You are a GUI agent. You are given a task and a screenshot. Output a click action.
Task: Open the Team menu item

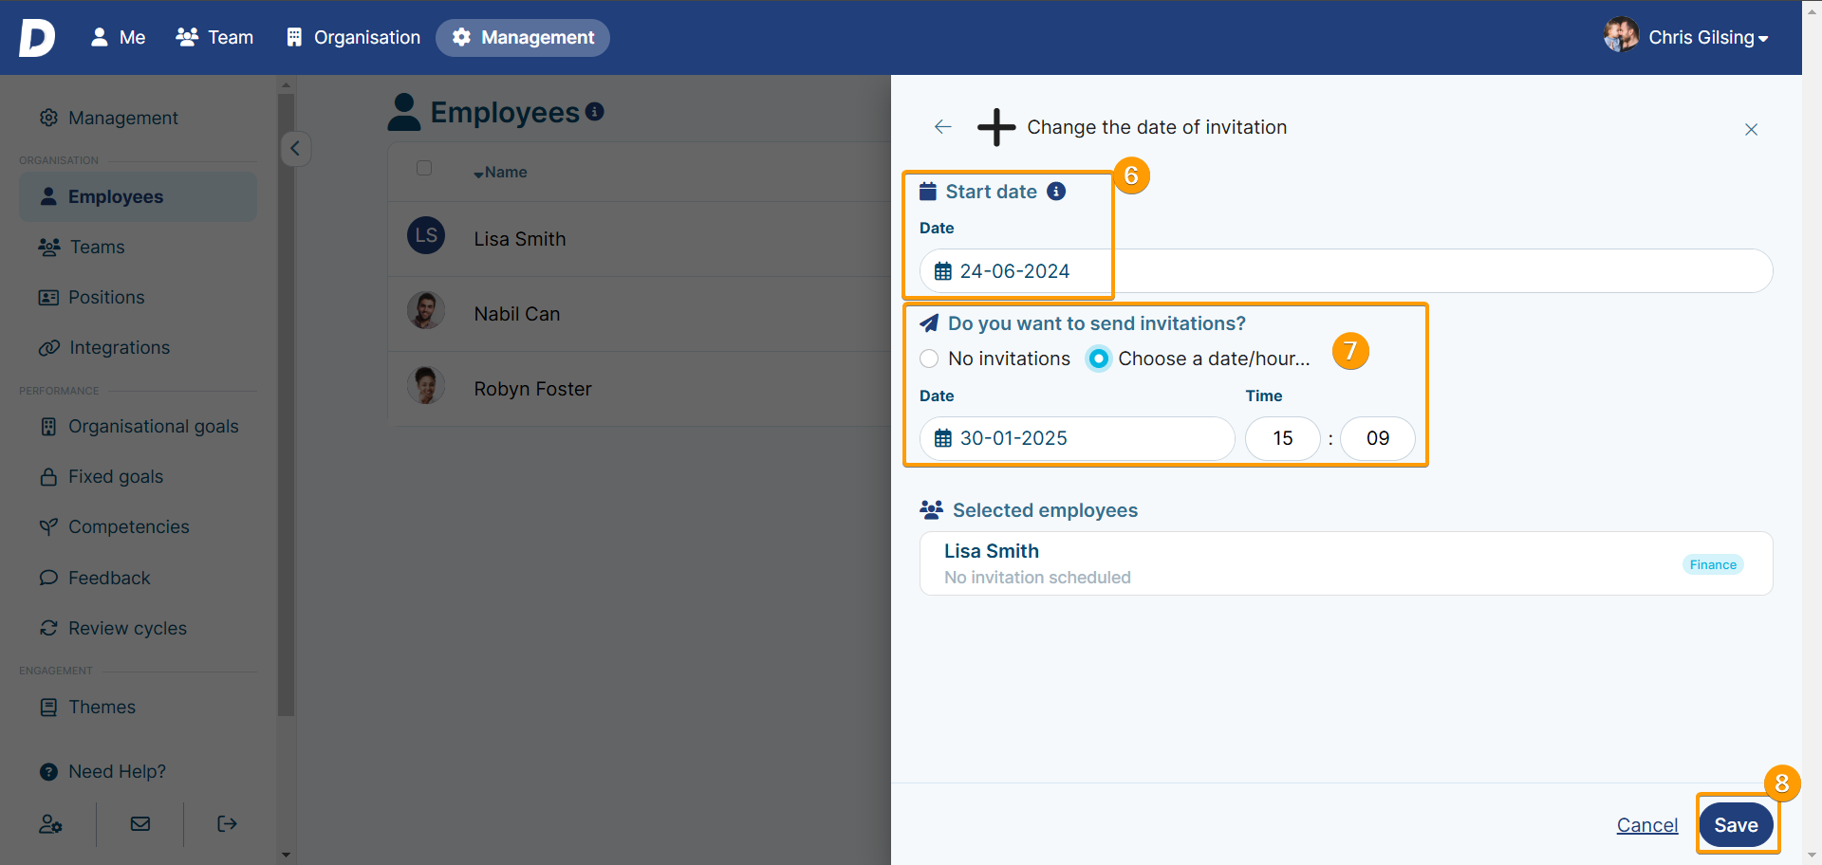coord(214,38)
